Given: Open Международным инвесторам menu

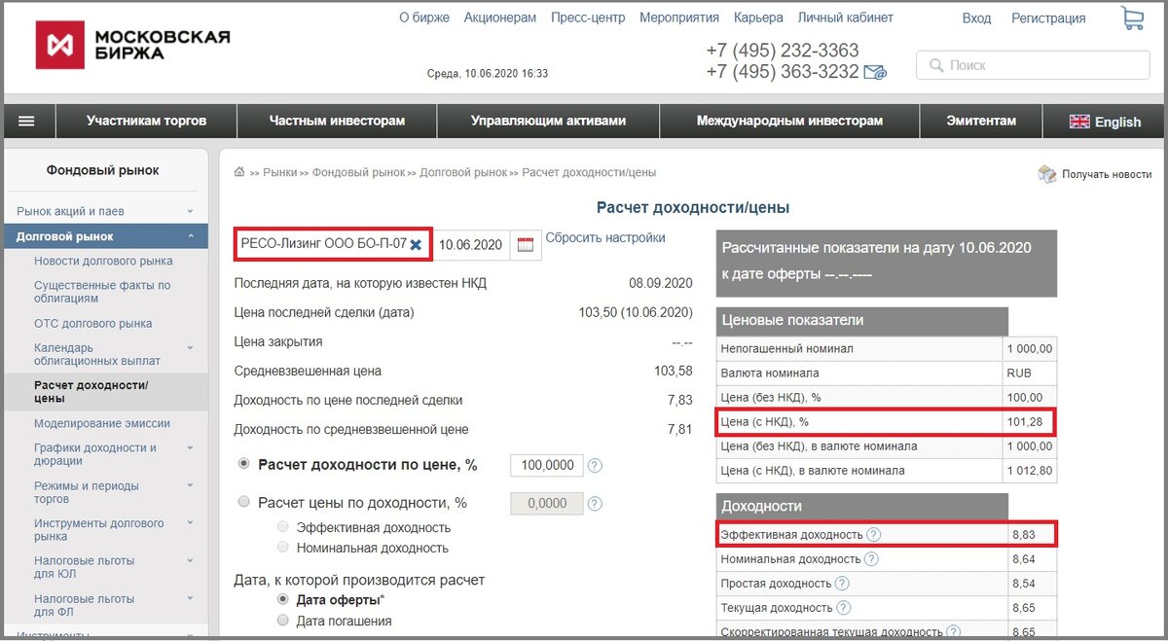Looking at the screenshot, I should (789, 122).
